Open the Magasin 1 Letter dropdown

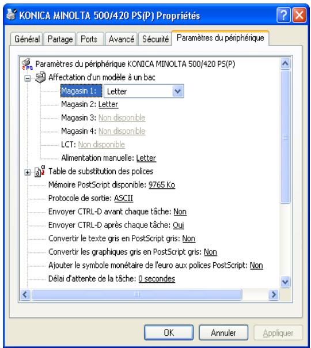(x=178, y=91)
